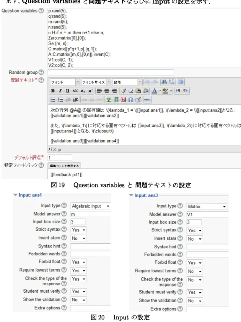241x322 pixels.
Task: Open the フォント font family dropdown
Action: pyautogui.click(x=65, y=82)
